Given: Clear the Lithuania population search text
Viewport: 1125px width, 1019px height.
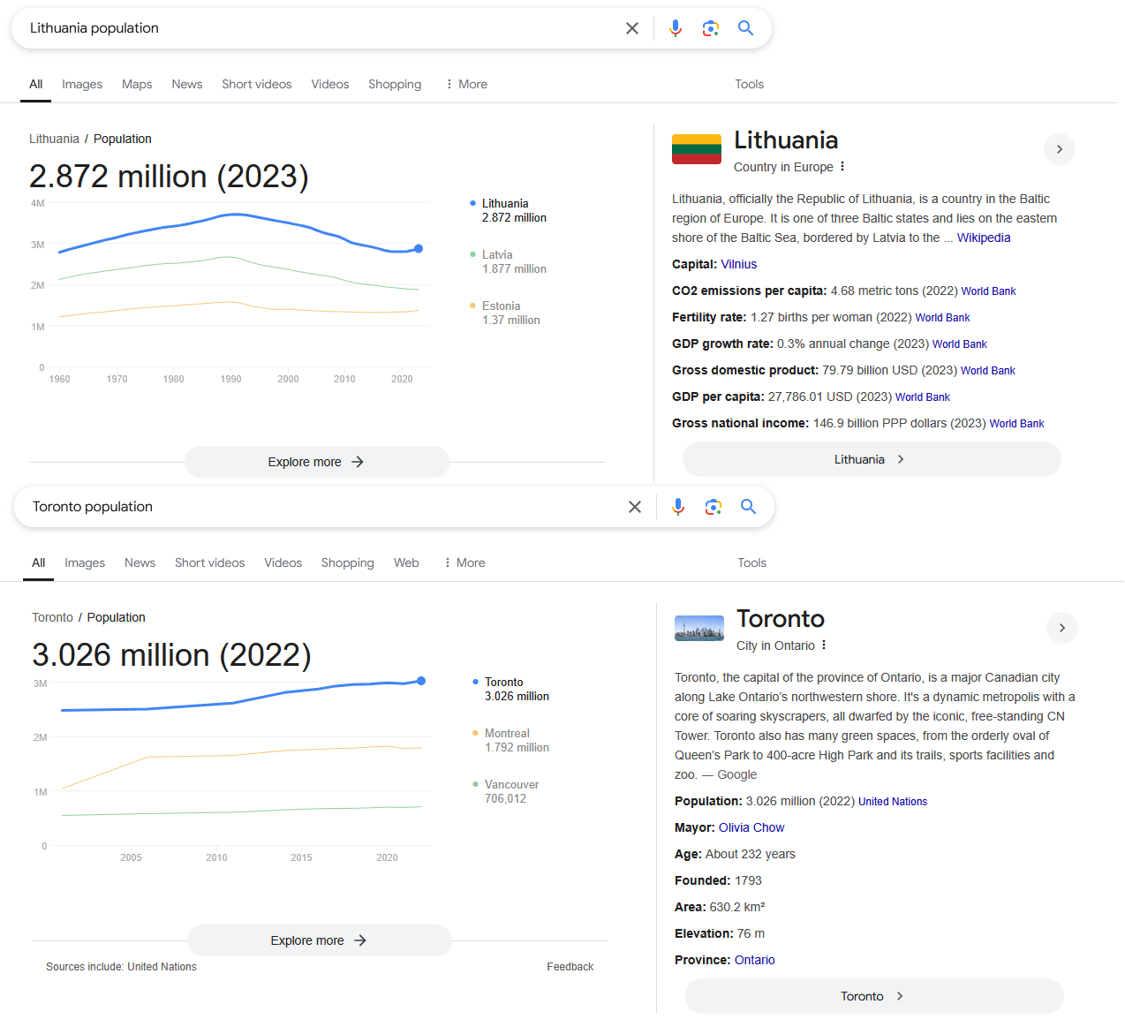Looking at the screenshot, I should click(632, 28).
